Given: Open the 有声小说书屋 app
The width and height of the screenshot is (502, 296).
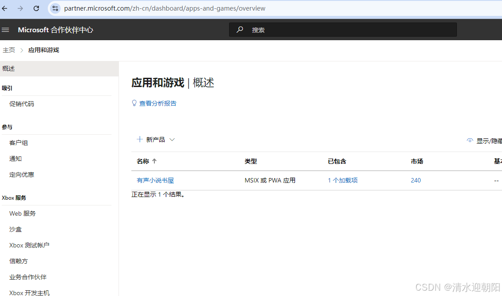Looking at the screenshot, I should pyautogui.click(x=155, y=180).
